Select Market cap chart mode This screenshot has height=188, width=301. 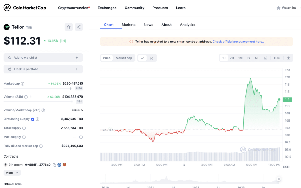tap(124, 58)
